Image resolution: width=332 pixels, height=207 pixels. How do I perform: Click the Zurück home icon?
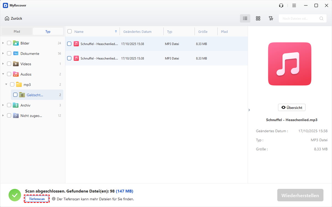[7, 18]
